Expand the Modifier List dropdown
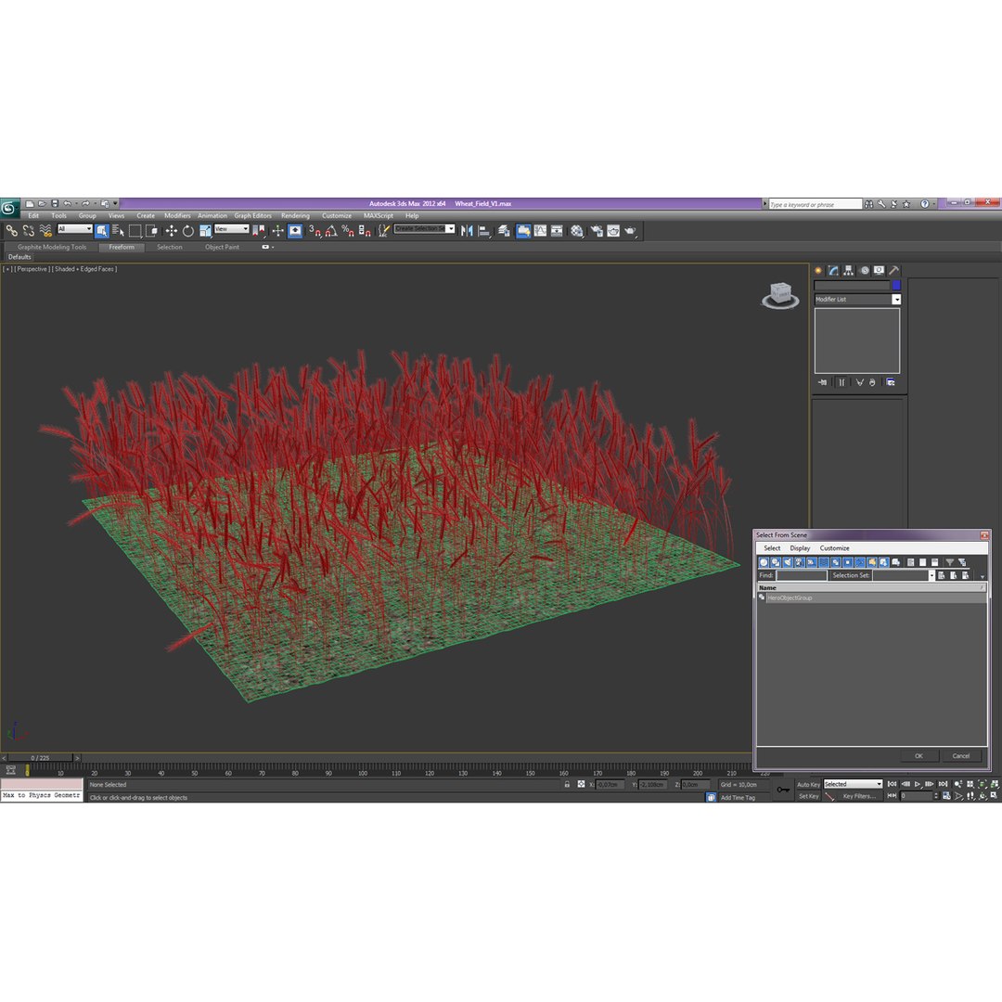This screenshot has height=1002, width=1002. tap(857, 299)
